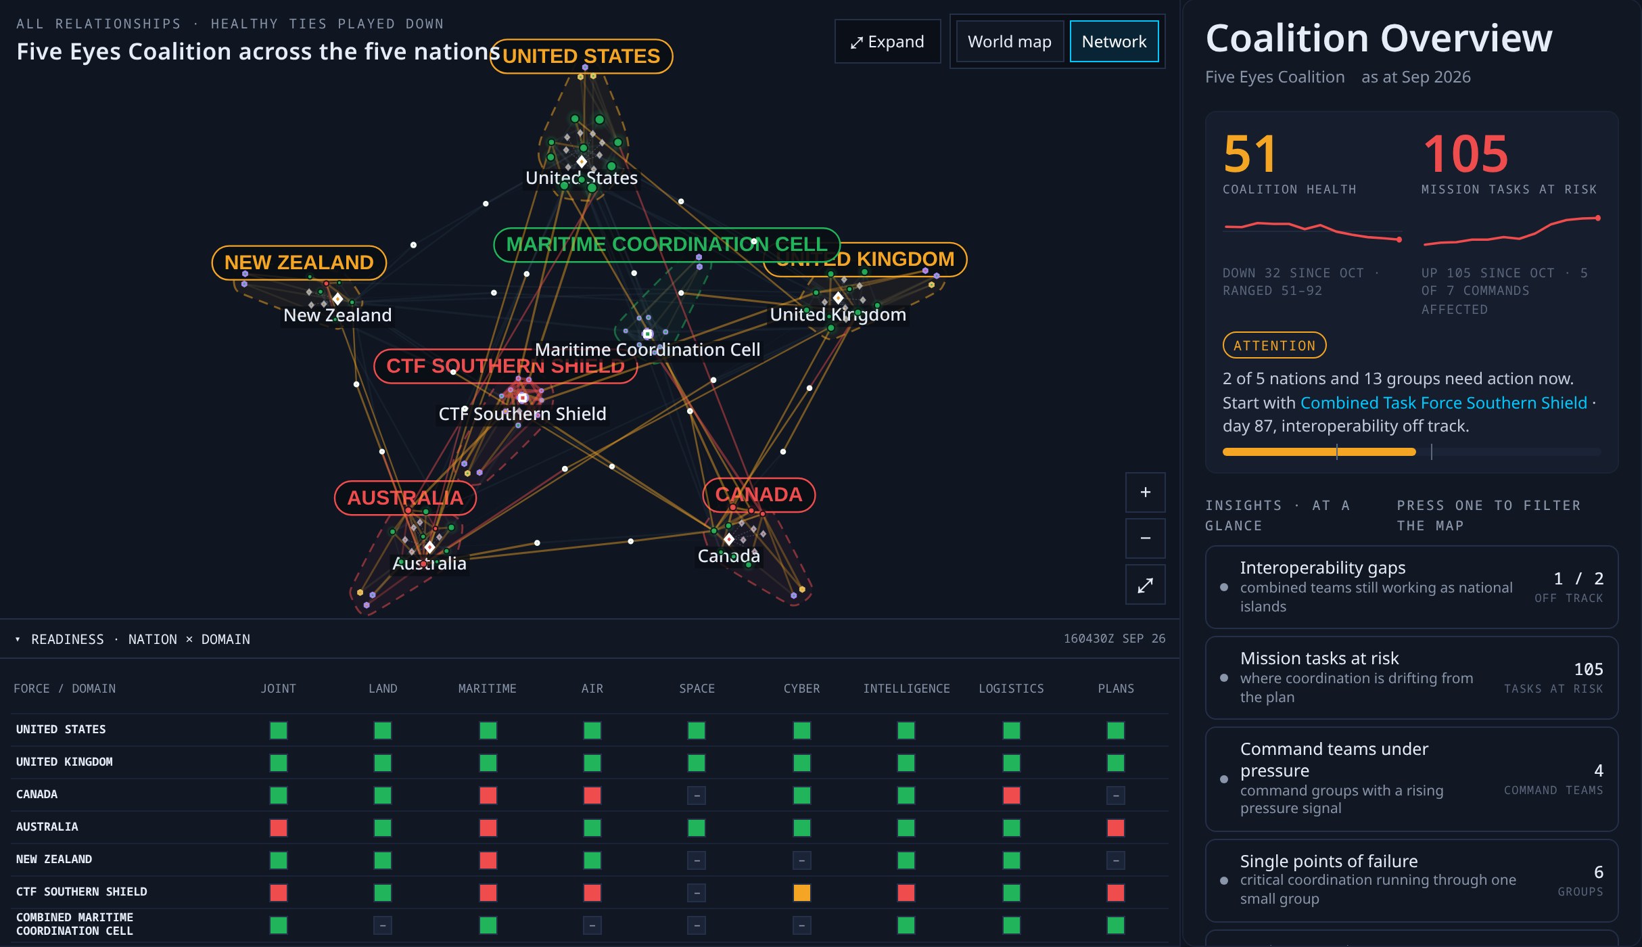1642x947 pixels.
Task: Select the Maritime Coordination Cell center node
Action: click(648, 333)
